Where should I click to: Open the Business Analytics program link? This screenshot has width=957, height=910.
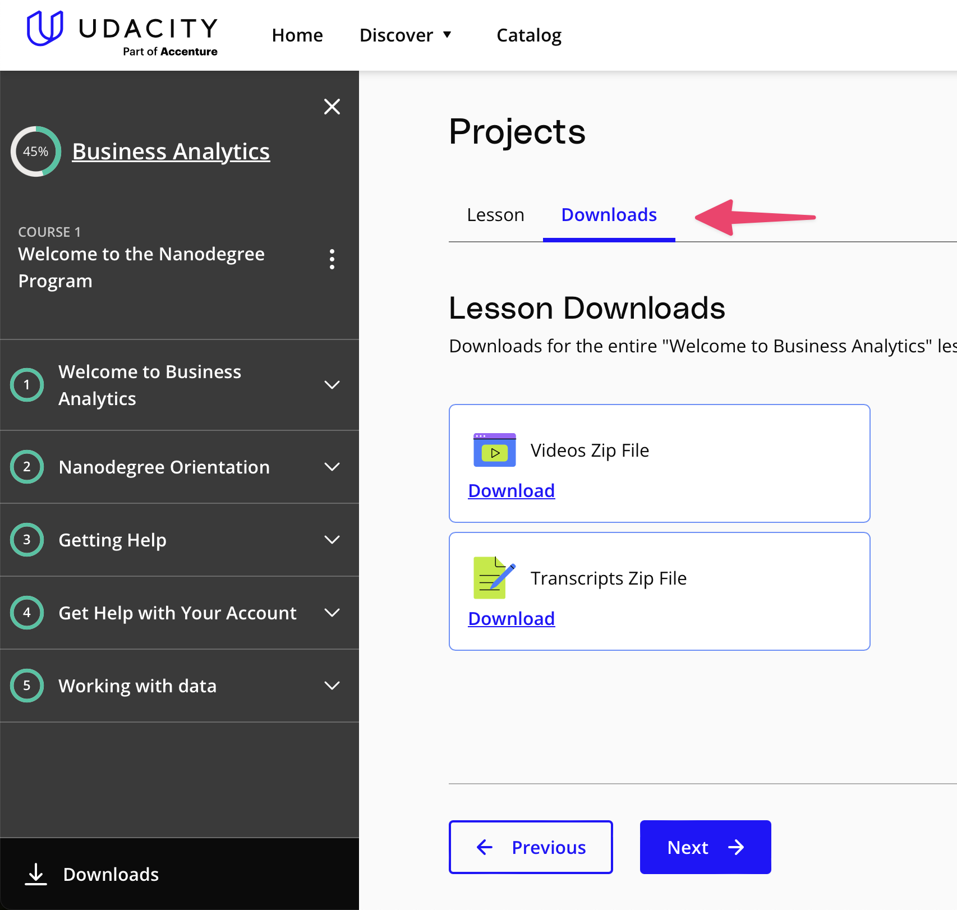[x=171, y=151]
